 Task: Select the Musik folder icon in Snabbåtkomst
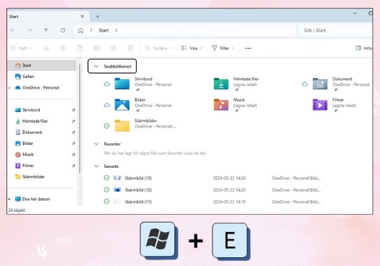point(221,104)
